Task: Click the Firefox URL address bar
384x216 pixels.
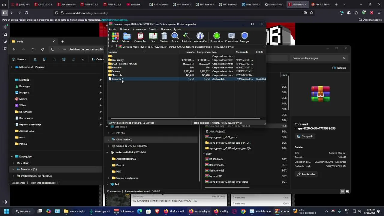Action: pos(180,13)
